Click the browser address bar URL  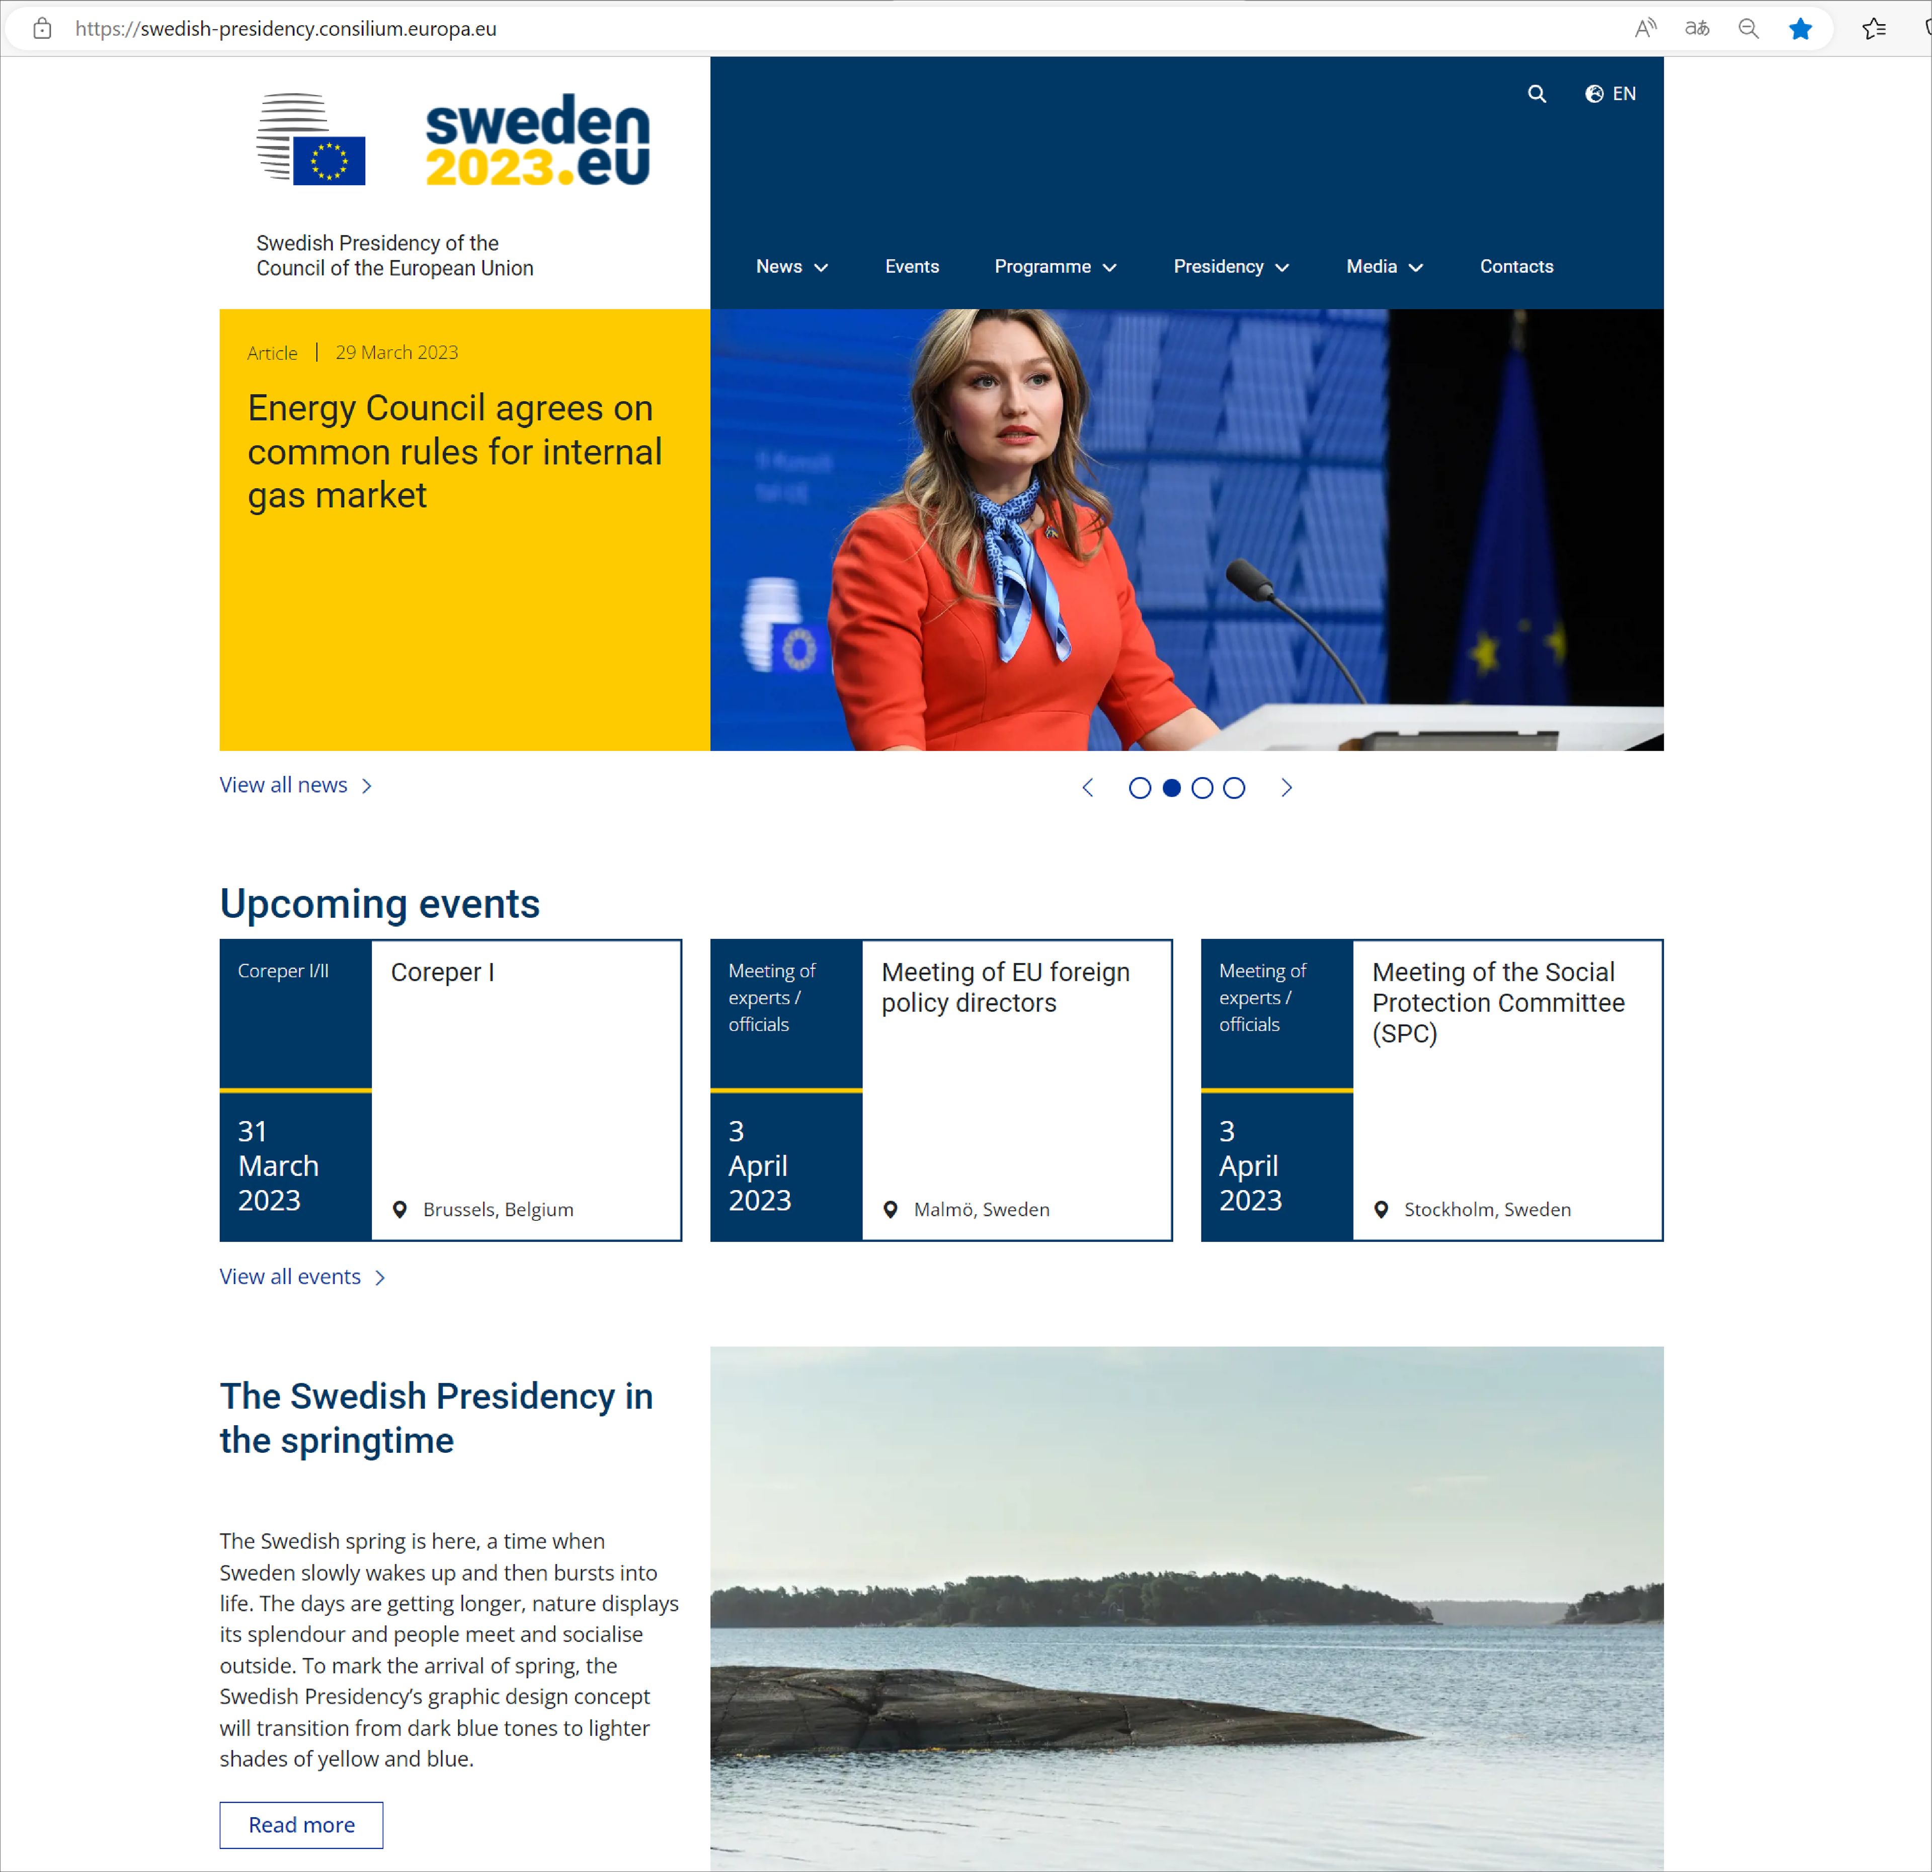click(286, 29)
